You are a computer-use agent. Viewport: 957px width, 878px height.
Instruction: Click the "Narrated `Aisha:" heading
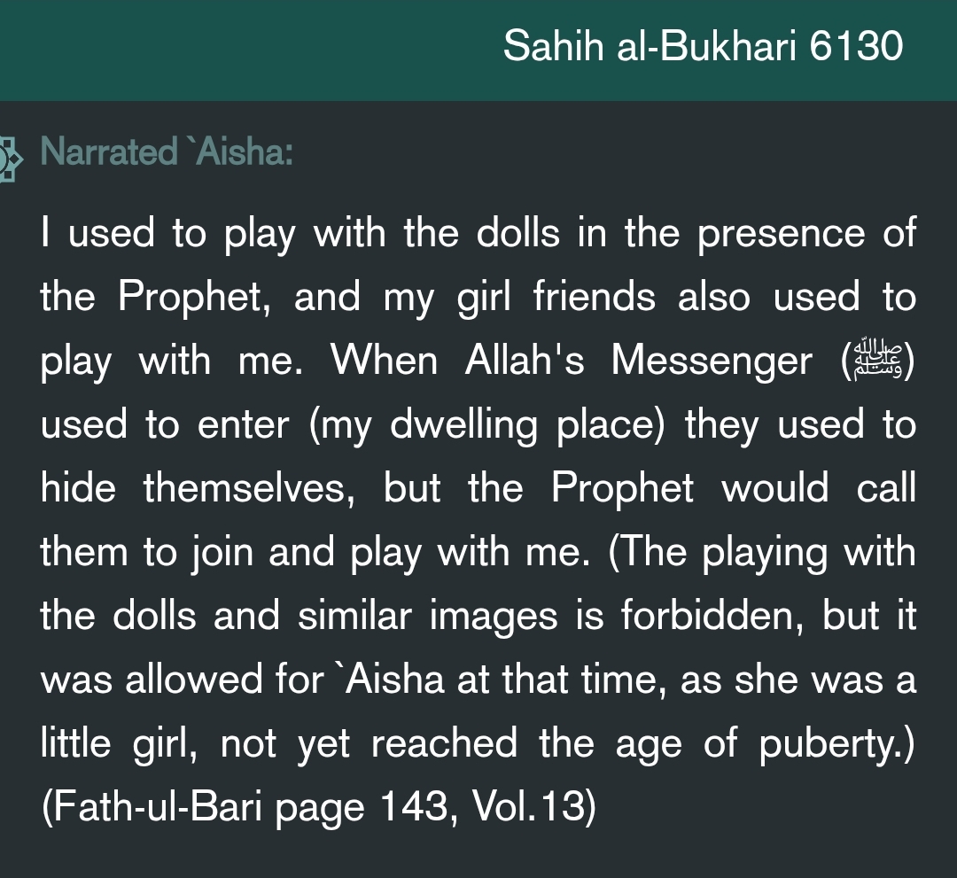click(x=167, y=153)
